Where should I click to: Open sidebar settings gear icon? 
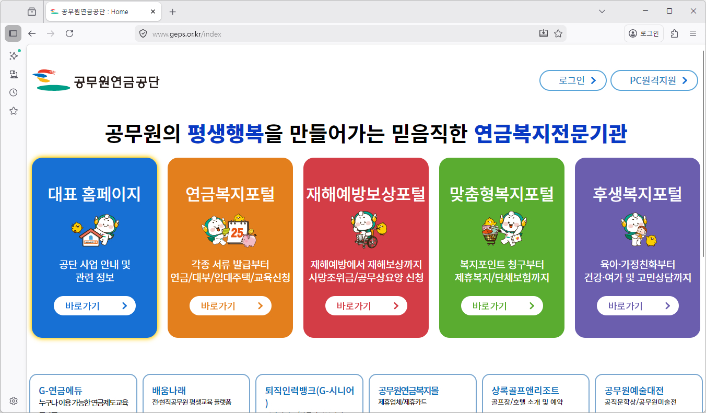click(x=14, y=401)
